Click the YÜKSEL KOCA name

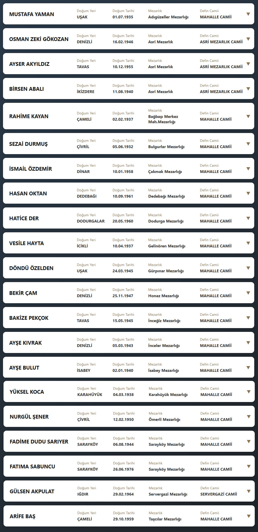[x=27, y=392]
